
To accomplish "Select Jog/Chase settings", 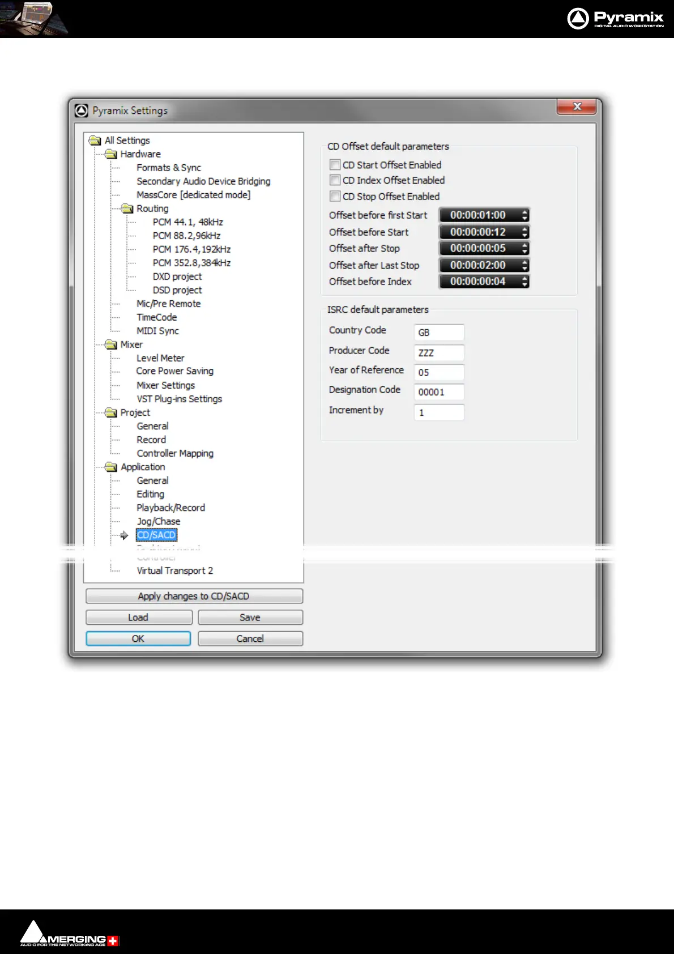I will [159, 521].
